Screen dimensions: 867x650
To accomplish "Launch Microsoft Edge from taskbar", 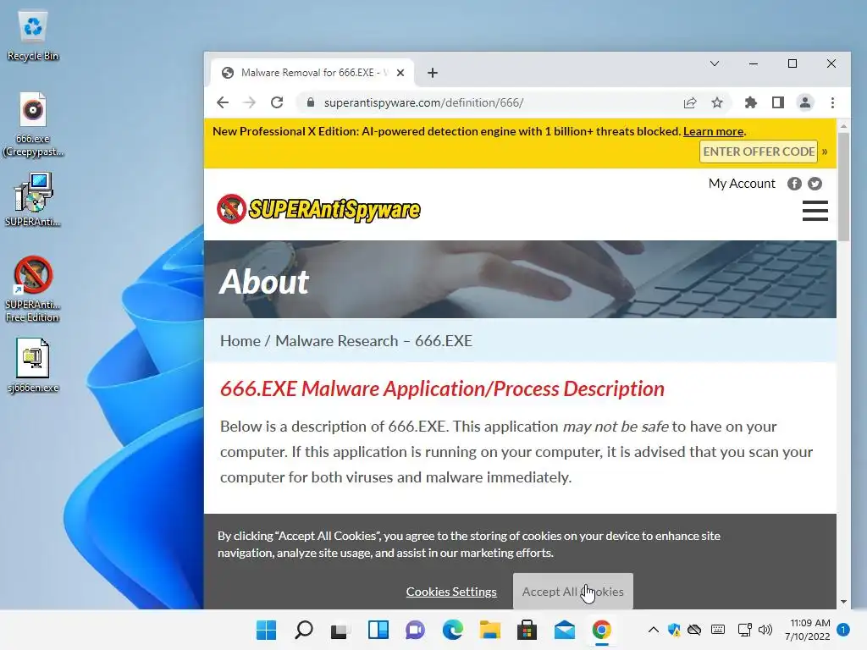I will coord(452,630).
